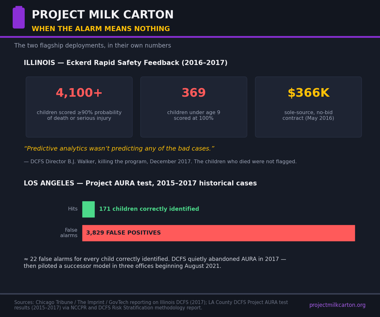Click the False alarms axis label
This screenshot has height=317, width=380.
coord(69,233)
